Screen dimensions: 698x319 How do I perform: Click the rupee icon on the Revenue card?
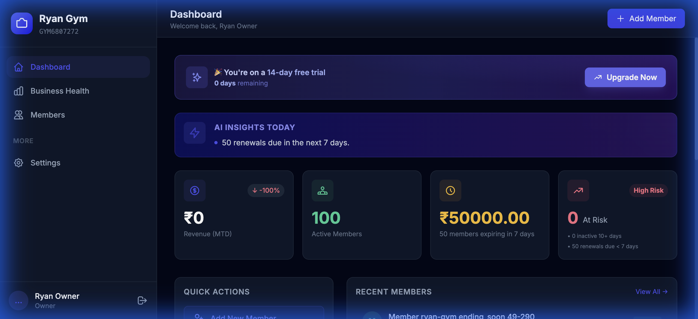[x=194, y=191]
